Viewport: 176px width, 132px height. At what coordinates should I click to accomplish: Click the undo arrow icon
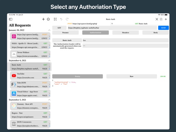click(61, 19)
